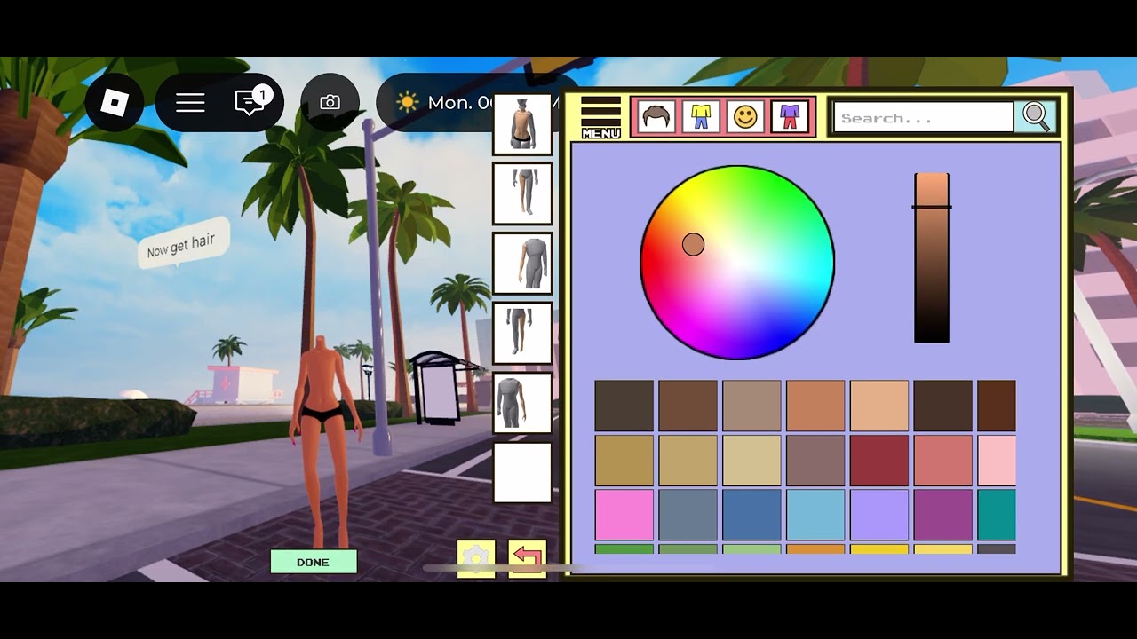
Task: Pick the medium blue swatch
Action: click(751, 515)
